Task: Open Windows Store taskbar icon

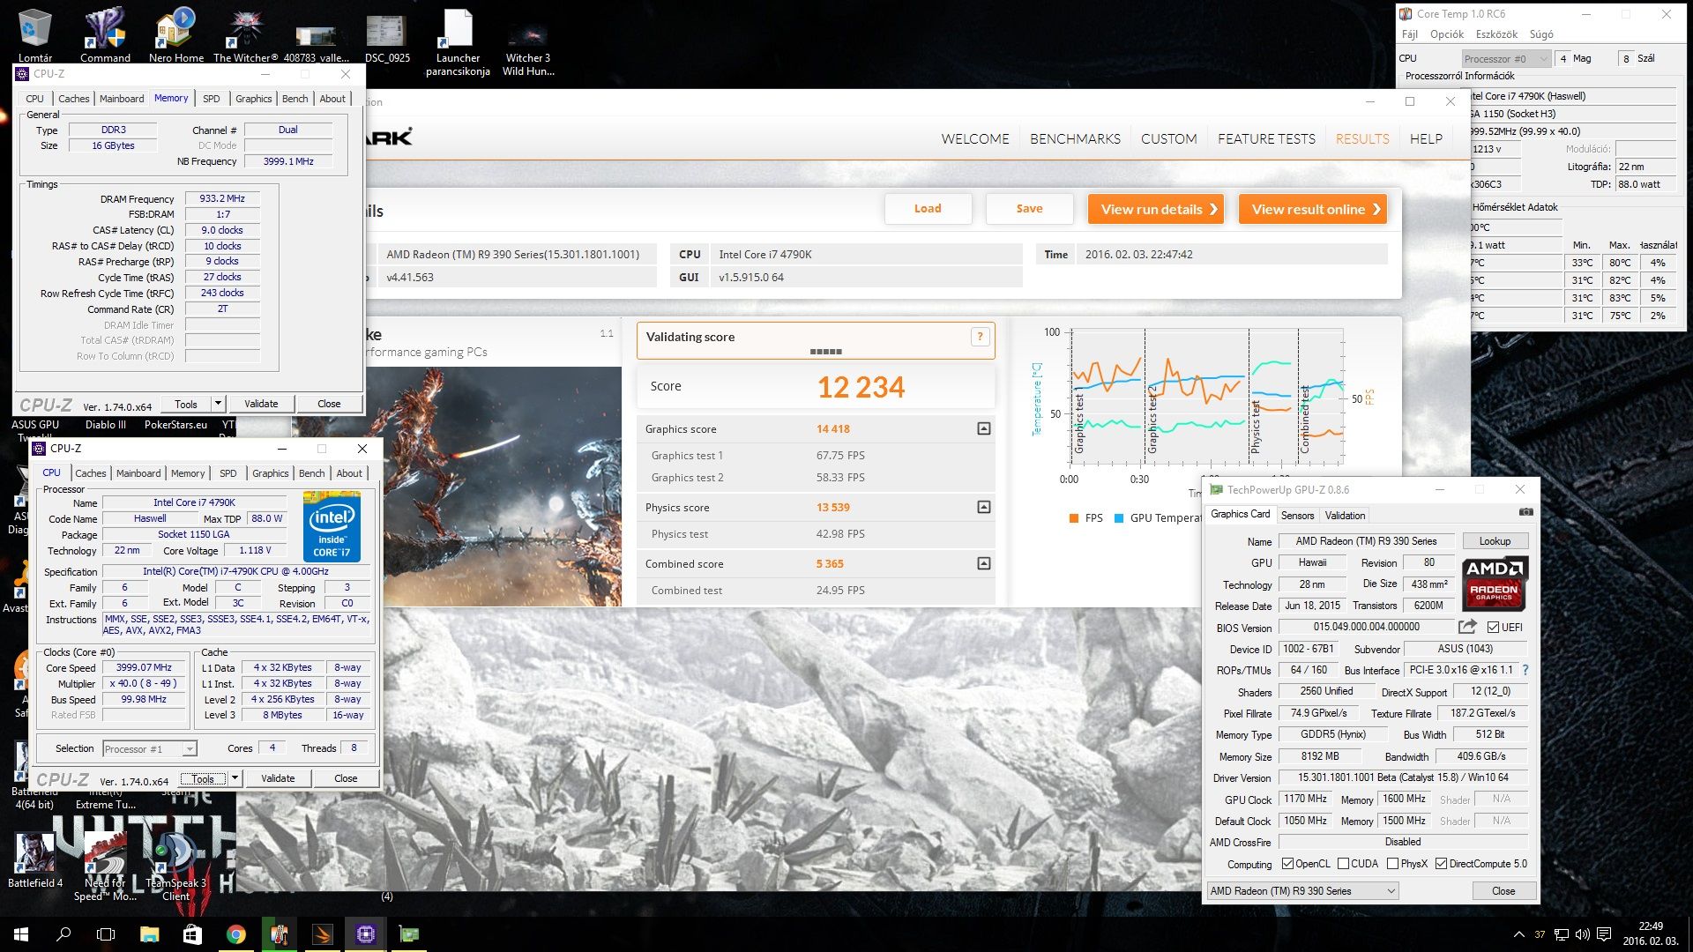Action: [x=192, y=934]
